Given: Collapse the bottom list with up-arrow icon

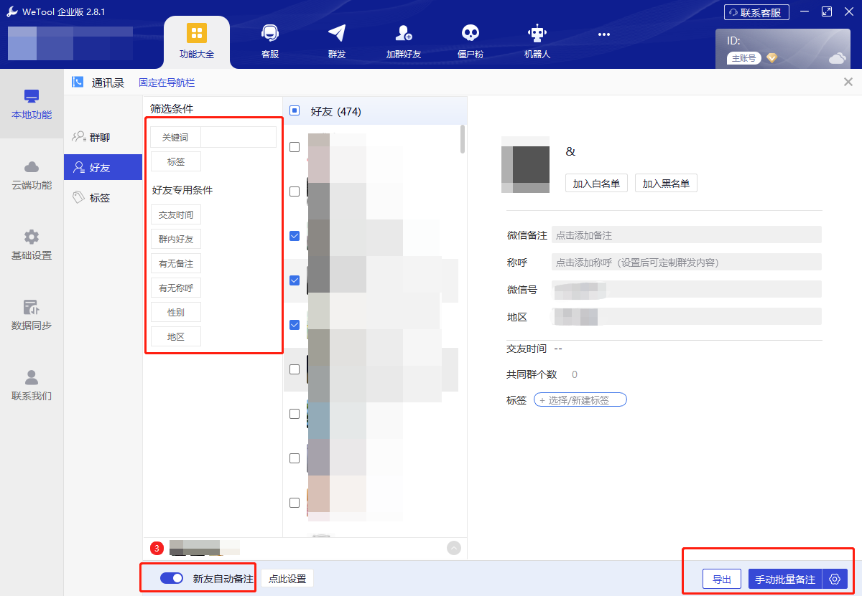Looking at the screenshot, I should (454, 548).
